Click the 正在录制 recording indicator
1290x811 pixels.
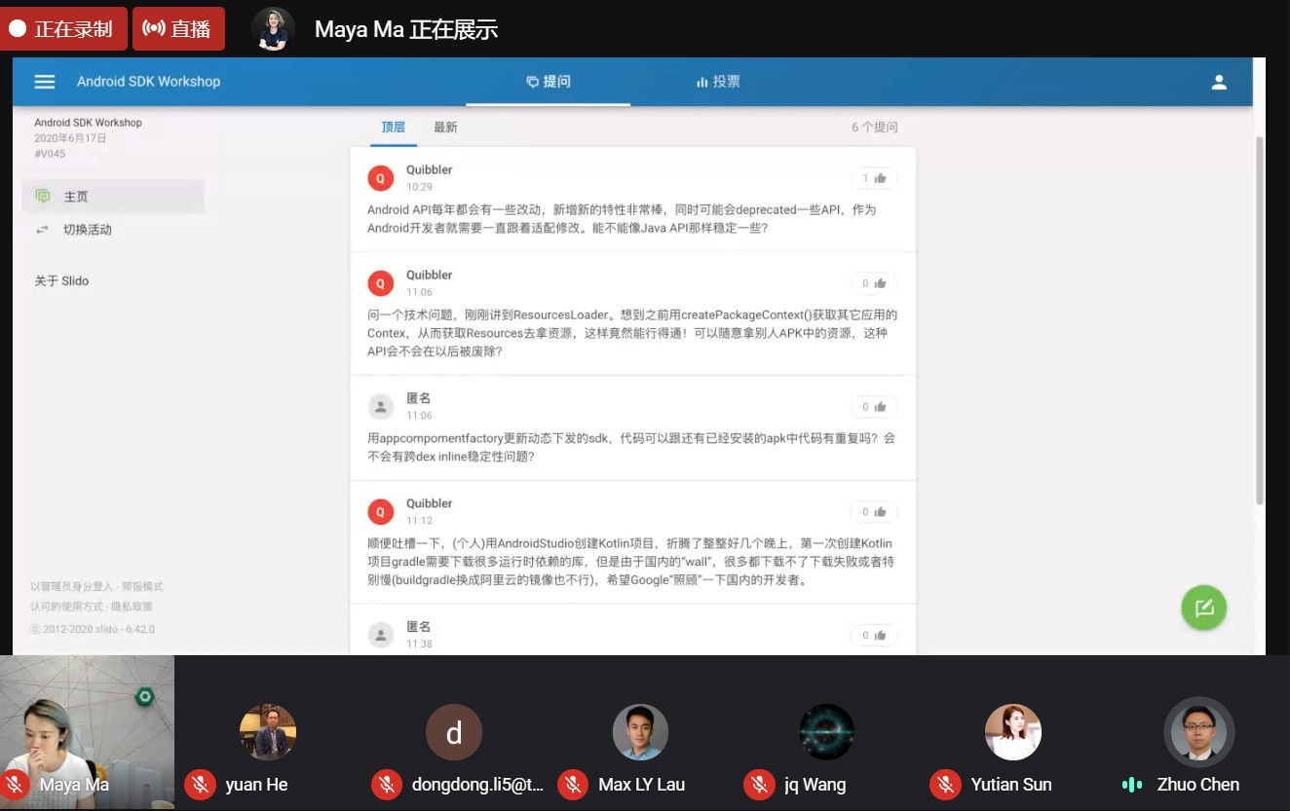pos(63,29)
